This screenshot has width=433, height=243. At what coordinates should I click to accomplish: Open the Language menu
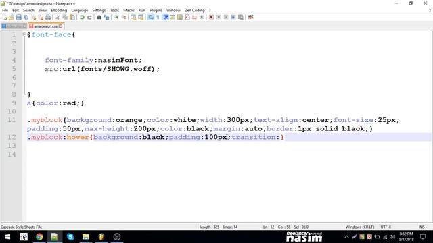click(x=80, y=10)
